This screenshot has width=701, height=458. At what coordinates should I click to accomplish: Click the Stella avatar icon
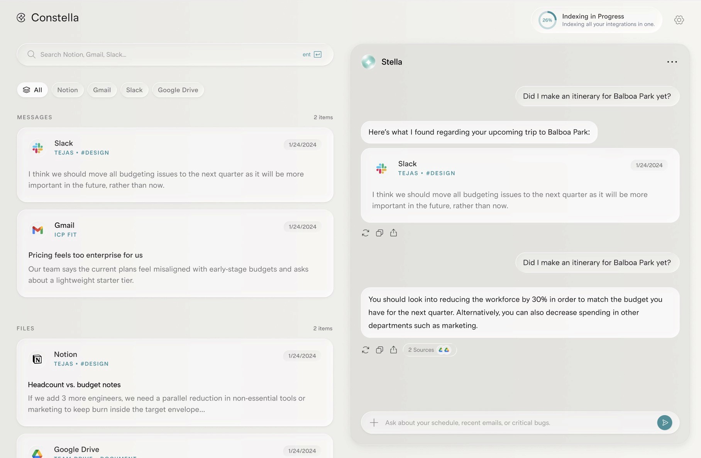click(x=368, y=62)
